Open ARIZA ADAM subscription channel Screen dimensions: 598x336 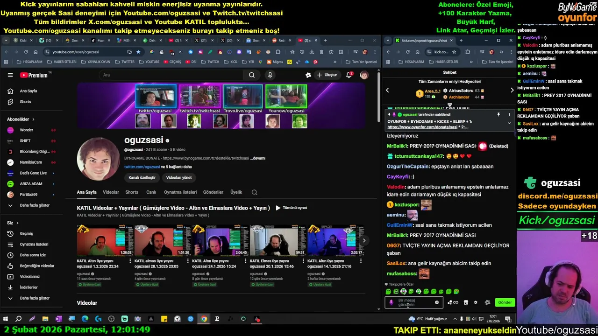coord(31,184)
